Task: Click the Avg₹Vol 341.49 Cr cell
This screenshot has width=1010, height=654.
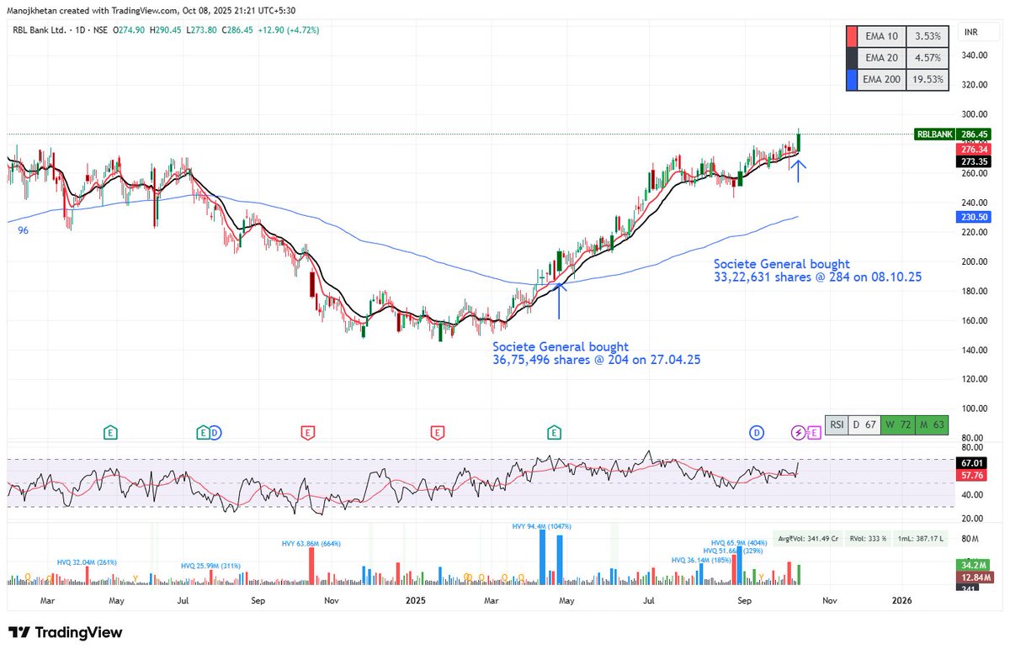Action: click(x=806, y=539)
